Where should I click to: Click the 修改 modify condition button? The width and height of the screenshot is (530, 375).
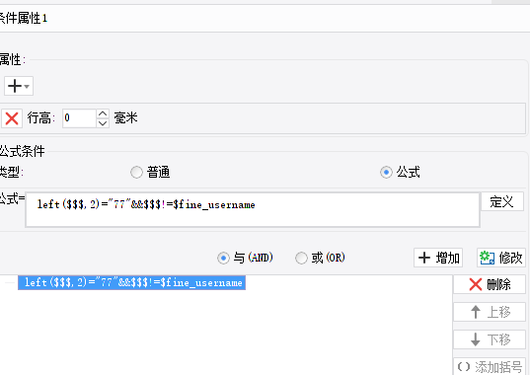pos(501,258)
